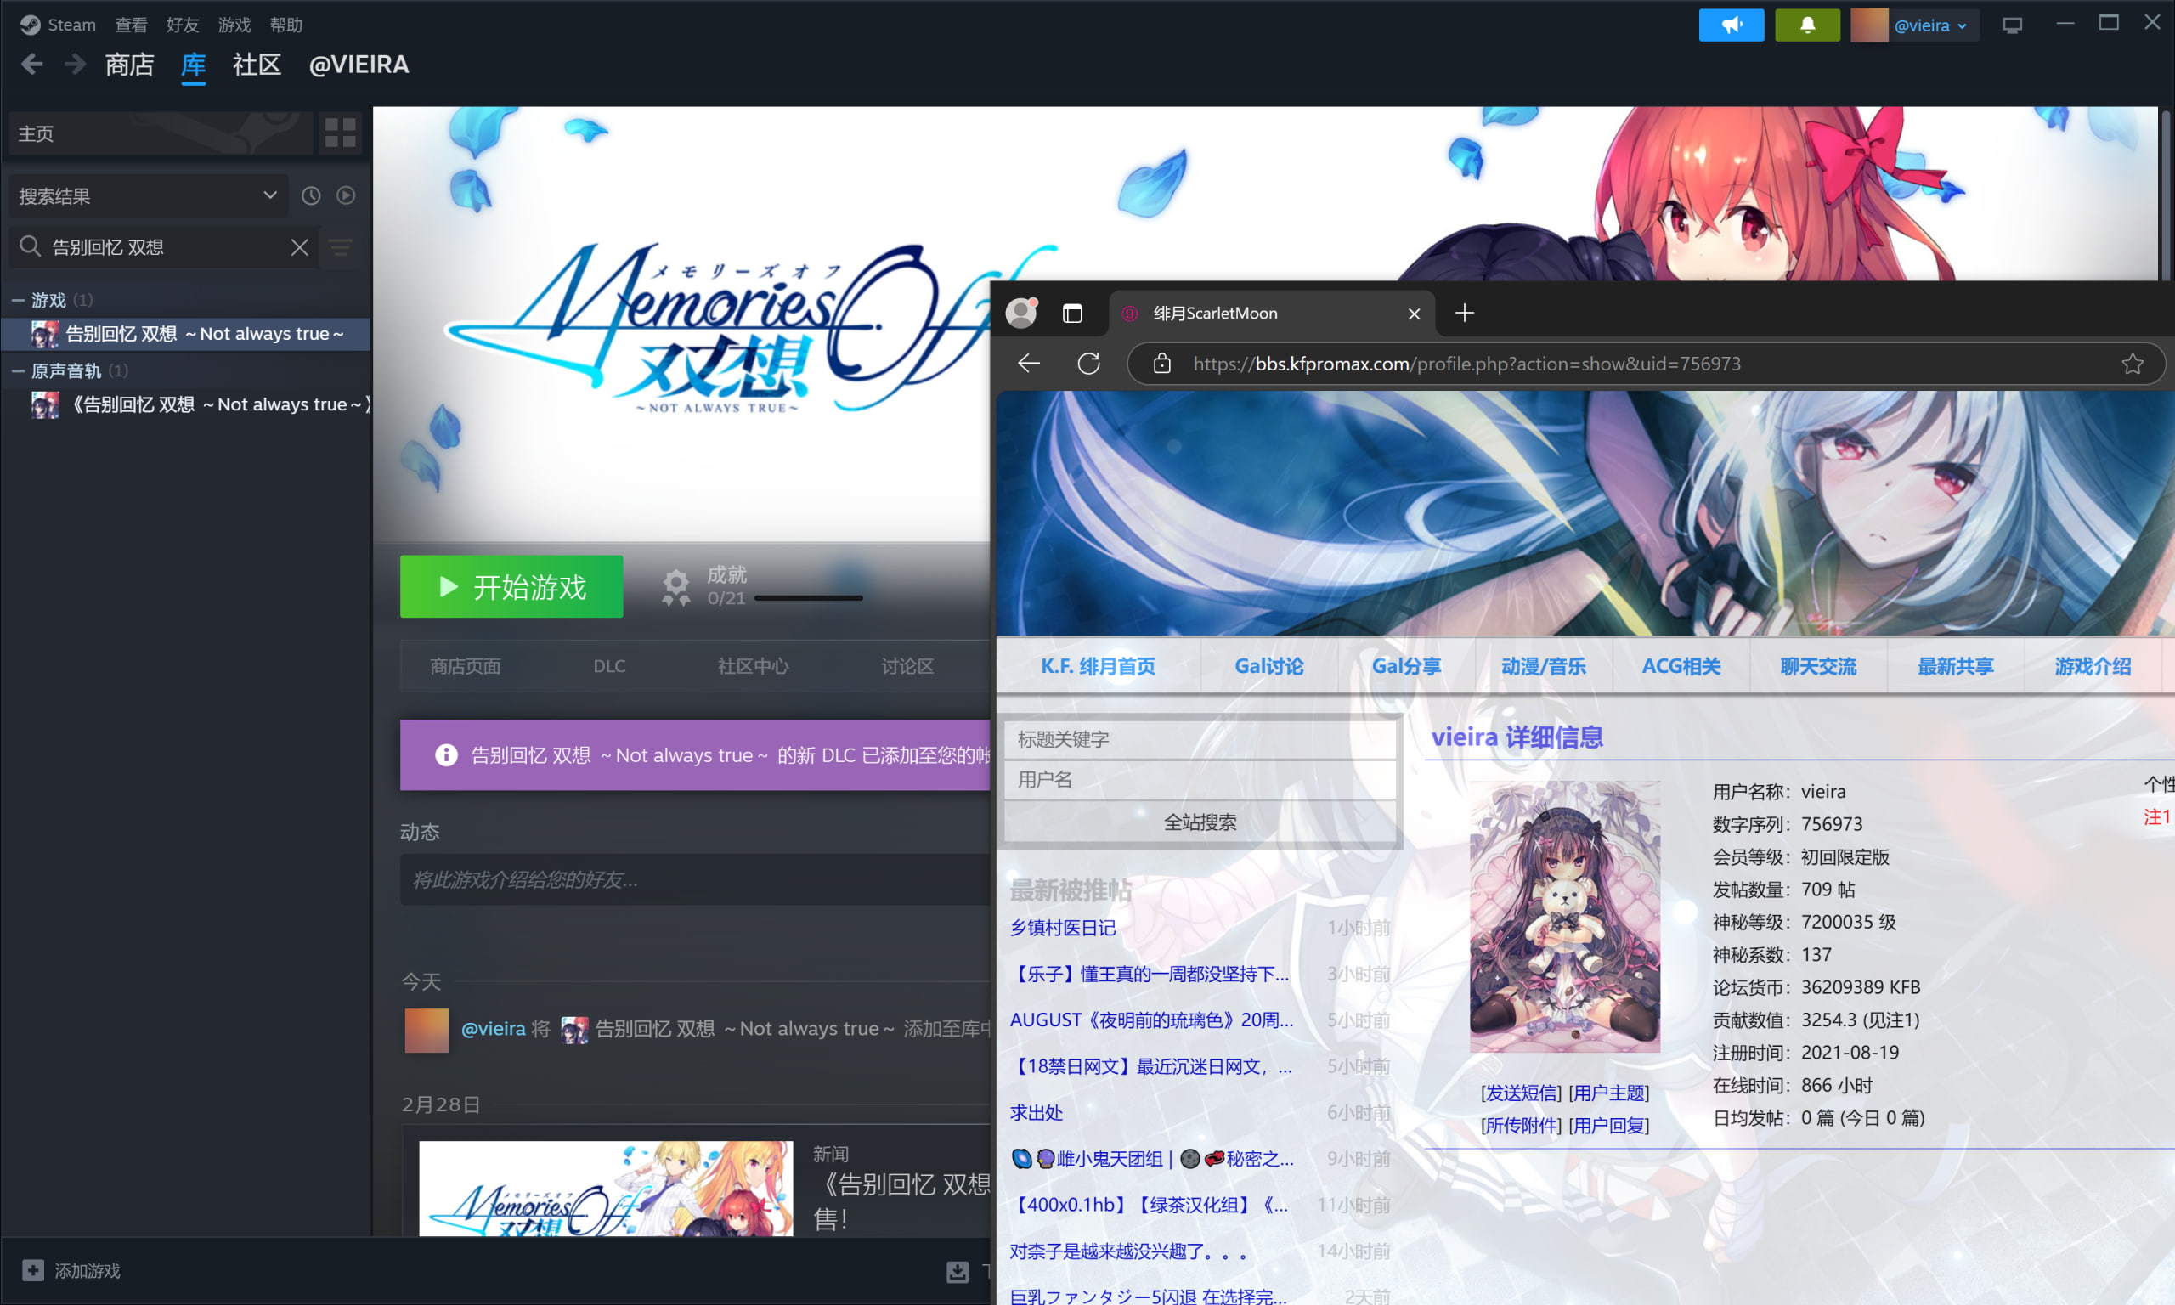Click browser profile avatar icon
Image resolution: width=2175 pixels, height=1305 pixels.
click(1020, 313)
